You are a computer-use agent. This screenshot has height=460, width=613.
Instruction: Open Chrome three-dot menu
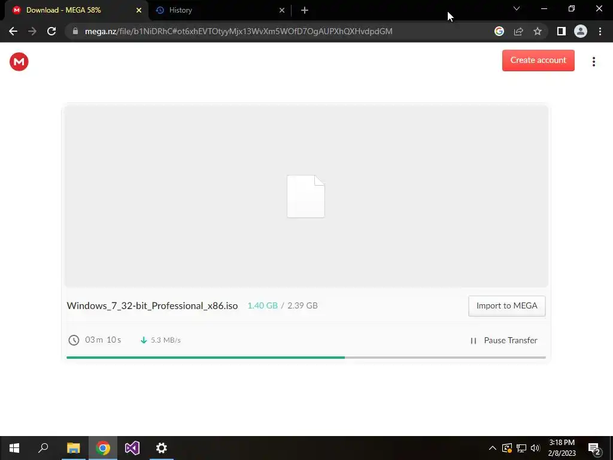(x=600, y=31)
